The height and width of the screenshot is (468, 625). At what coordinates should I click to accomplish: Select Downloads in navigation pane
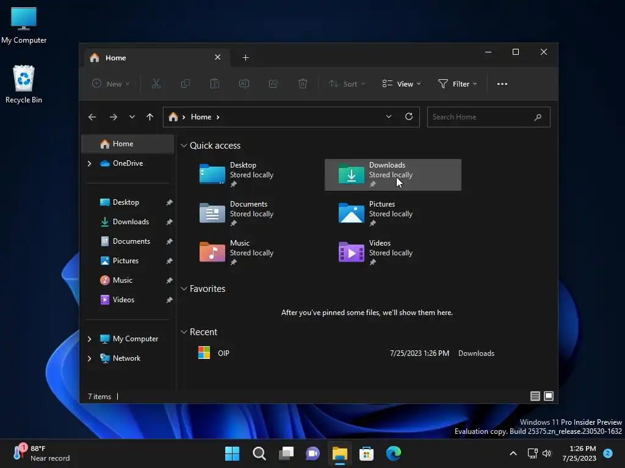(128, 222)
